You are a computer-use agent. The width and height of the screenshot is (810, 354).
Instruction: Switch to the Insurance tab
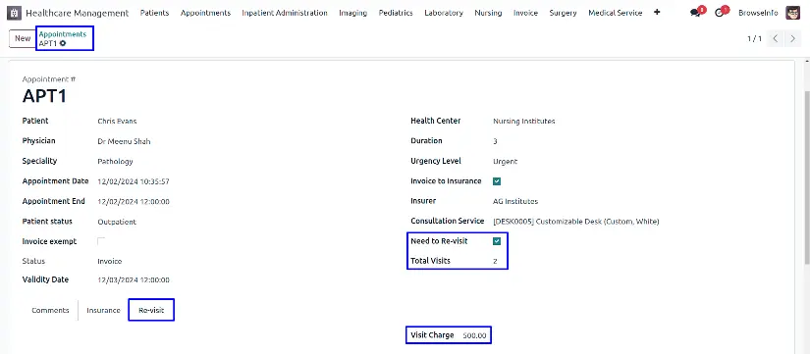[x=103, y=310]
